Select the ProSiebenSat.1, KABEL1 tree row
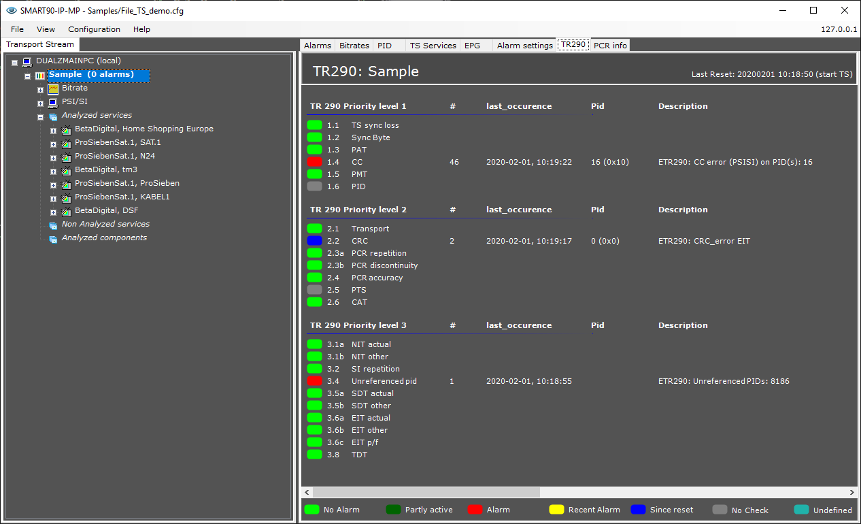Image resolution: width=861 pixels, height=524 pixels. pos(122,197)
